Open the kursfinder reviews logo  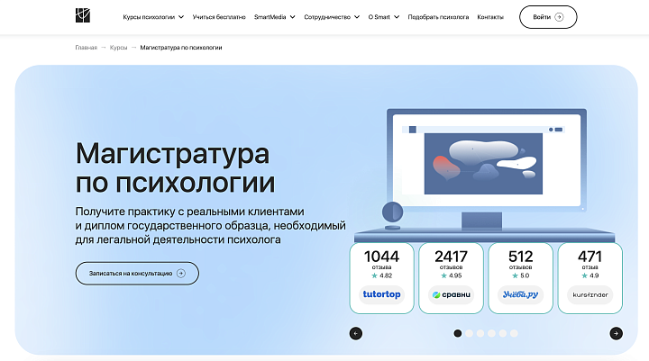590,294
